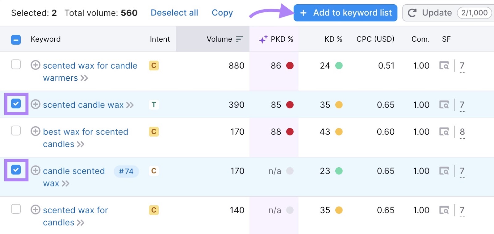Click CPC value 0.51
Viewport: 494px width, 234px height.
tap(386, 65)
